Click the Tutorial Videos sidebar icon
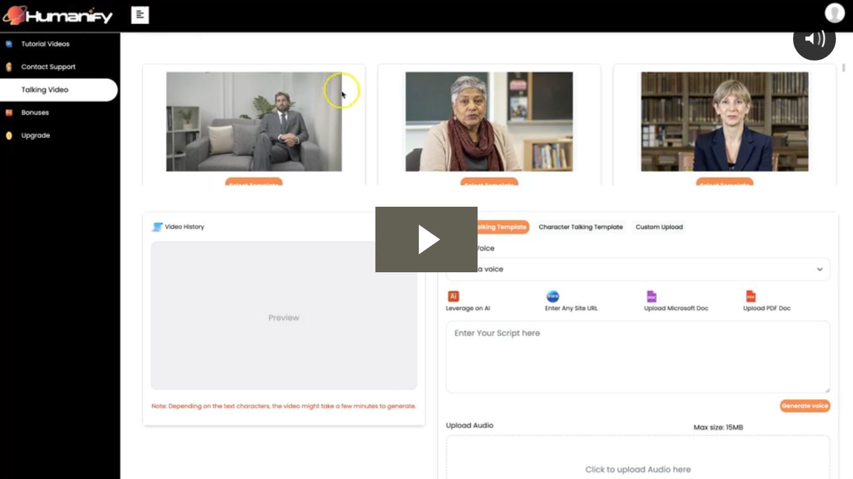 pos(9,44)
